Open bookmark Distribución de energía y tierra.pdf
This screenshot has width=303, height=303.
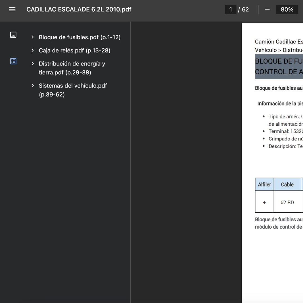pos(72,68)
